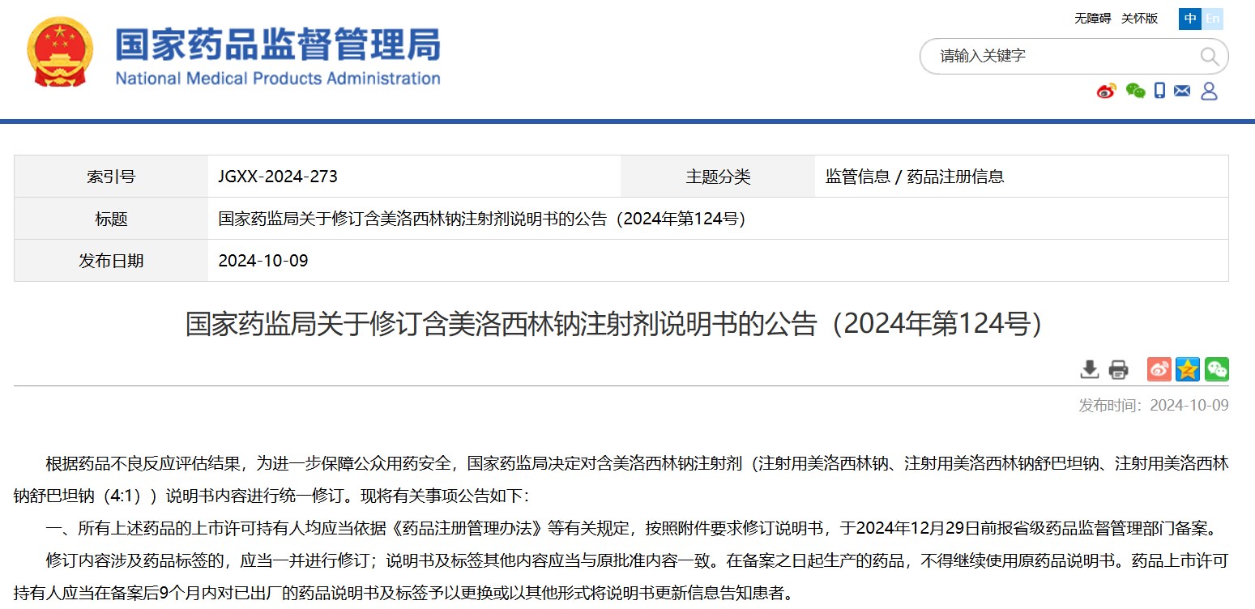This screenshot has height=609, width=1255.
Task: Click index number JGXX-2024-273
Action: [278, 177]
